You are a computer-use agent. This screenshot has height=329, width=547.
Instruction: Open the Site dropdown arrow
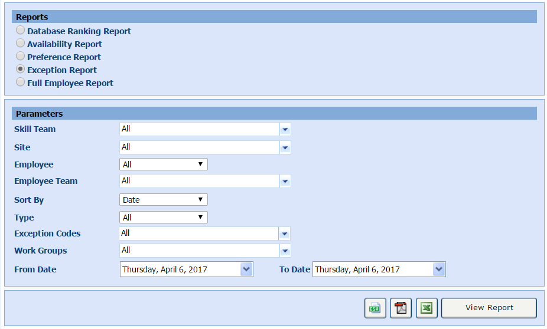285,147
